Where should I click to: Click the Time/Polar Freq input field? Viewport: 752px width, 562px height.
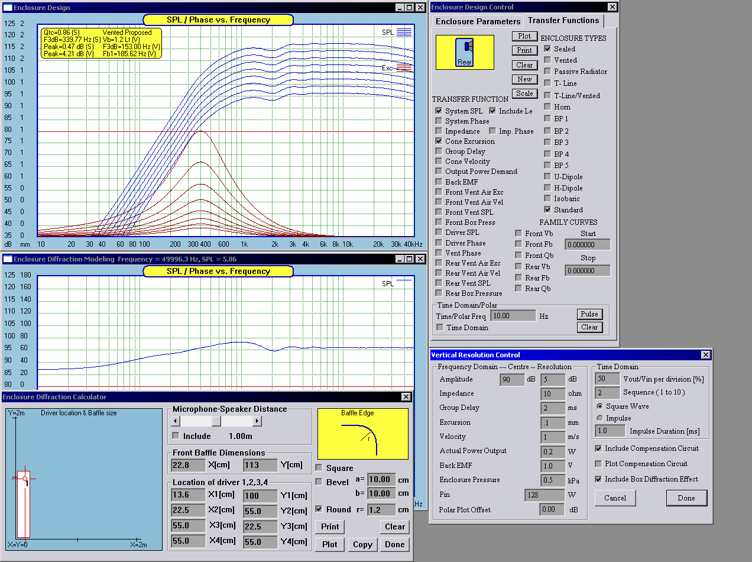point(513,316)
